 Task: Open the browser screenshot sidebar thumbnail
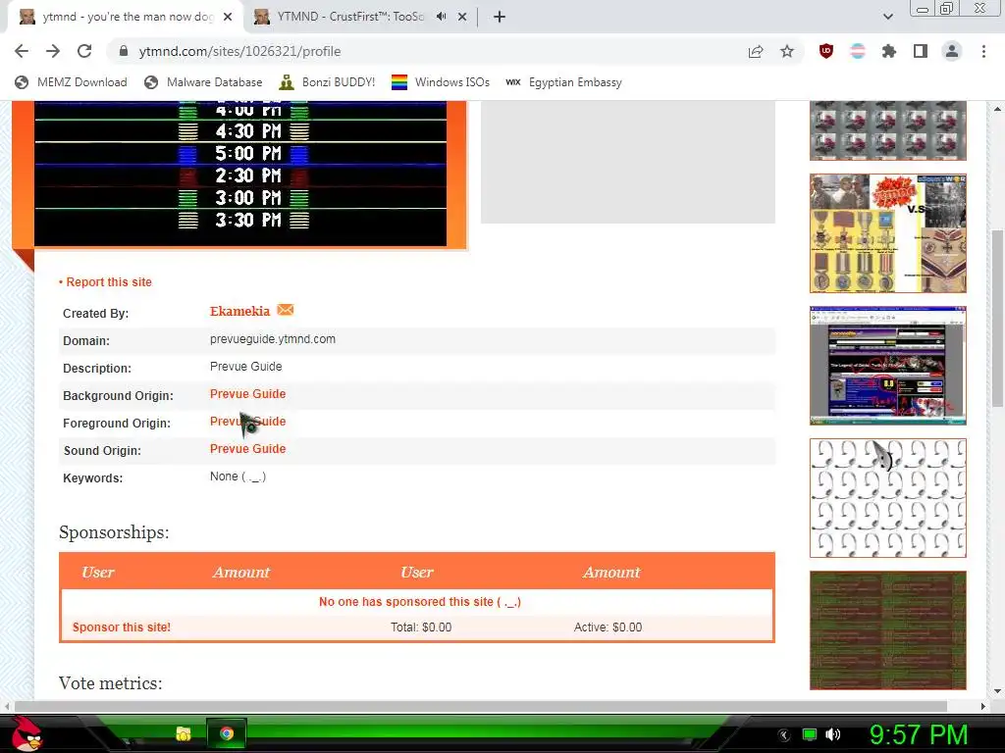887,366
